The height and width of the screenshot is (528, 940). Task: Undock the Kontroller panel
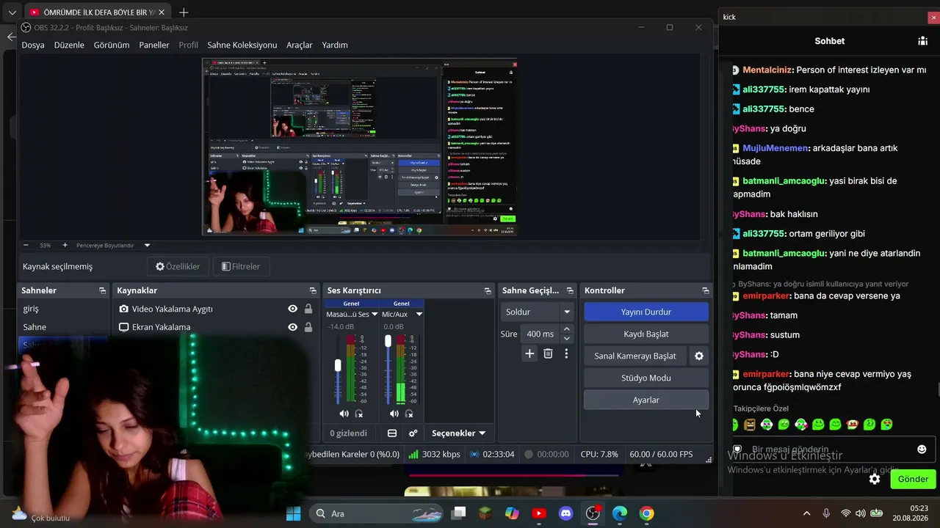pos(706,291)
